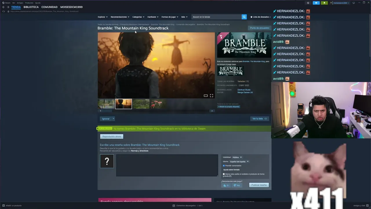Click Ayuda sobre formato link
This screenshot has width=371, height=209.
[x=231, y=170]
